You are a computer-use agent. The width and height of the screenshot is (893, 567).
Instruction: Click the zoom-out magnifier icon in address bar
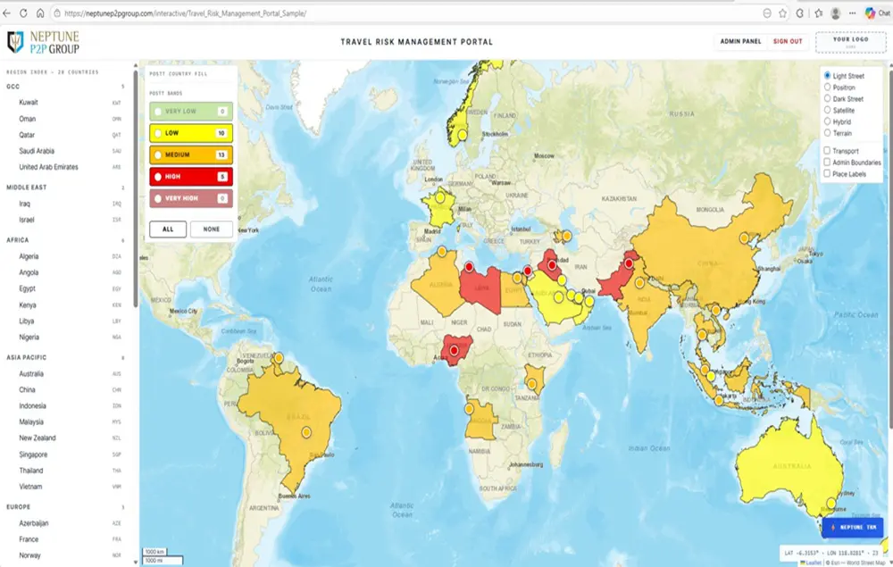(767, 13)
